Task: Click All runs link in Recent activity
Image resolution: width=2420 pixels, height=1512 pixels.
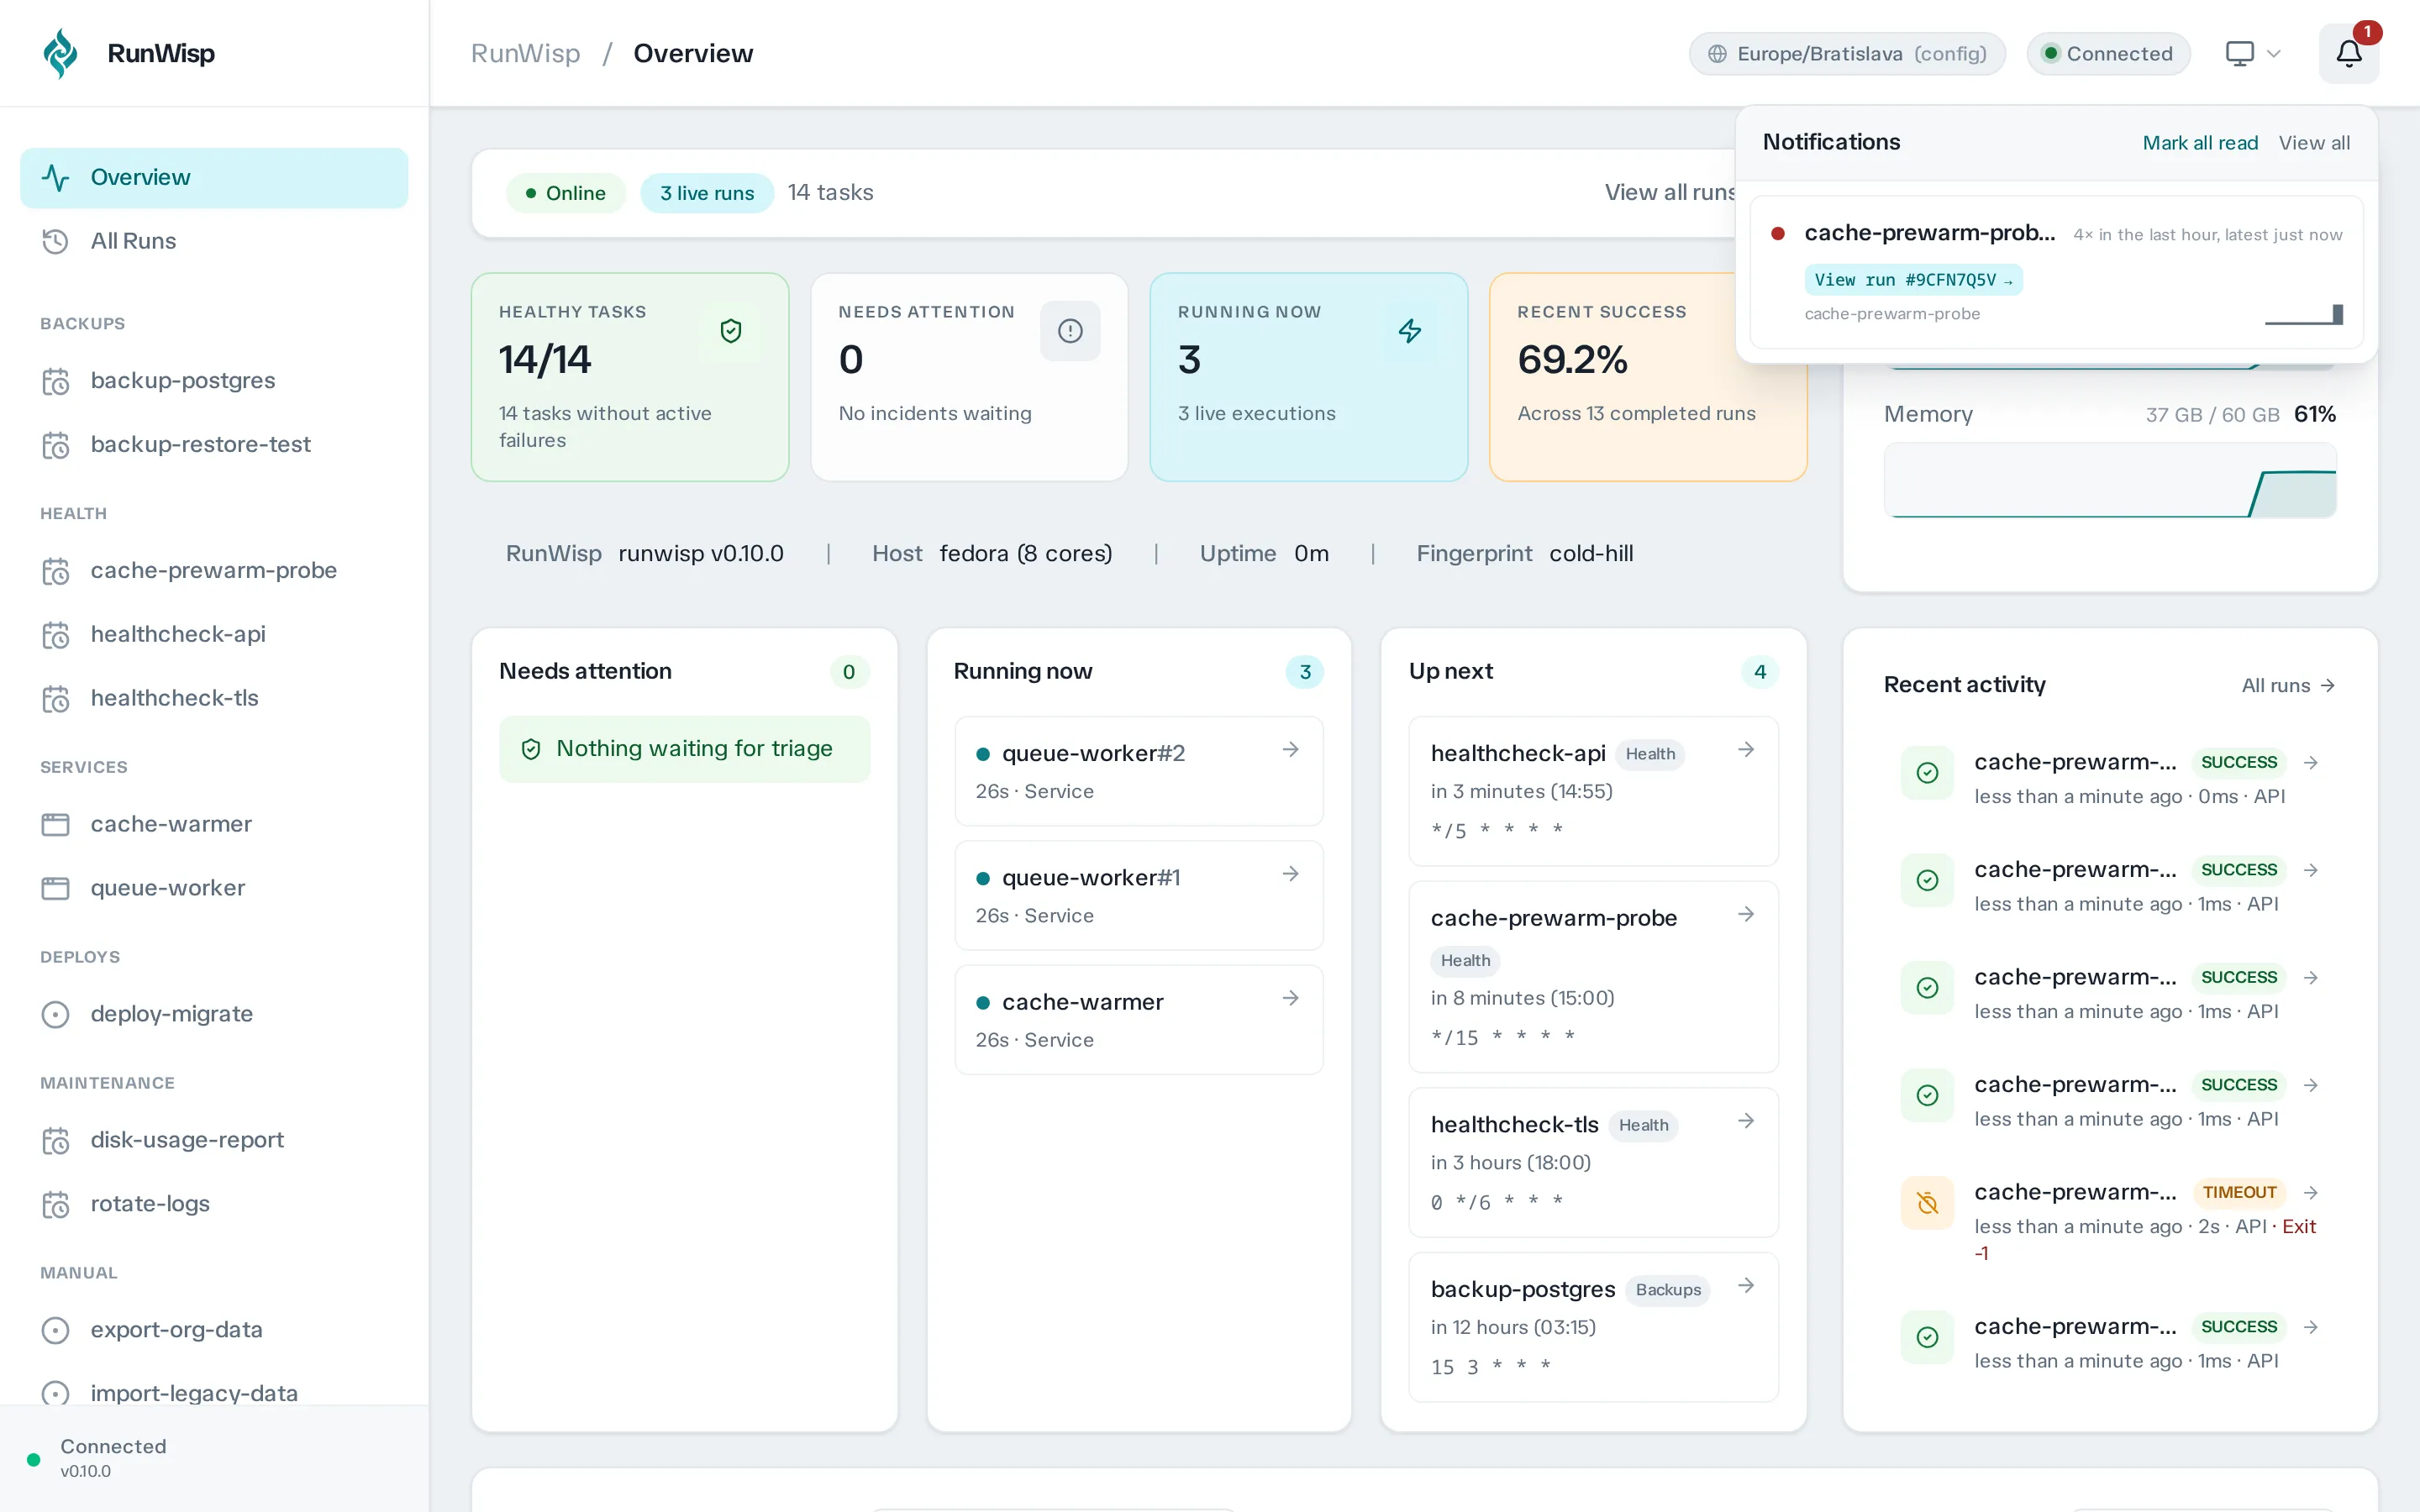Action: pos(2288,686)
